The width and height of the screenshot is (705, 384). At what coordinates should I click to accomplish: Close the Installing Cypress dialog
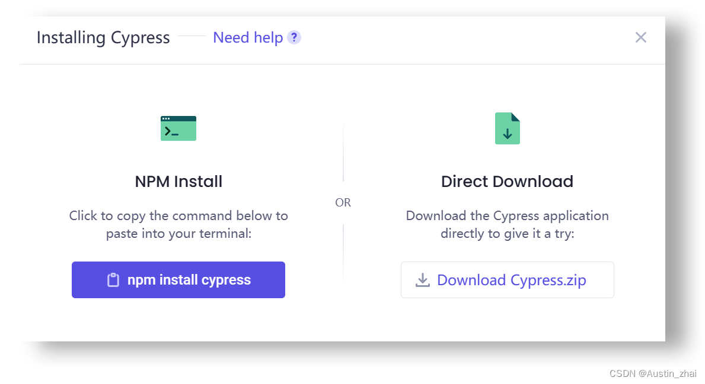tap(641, 38)
